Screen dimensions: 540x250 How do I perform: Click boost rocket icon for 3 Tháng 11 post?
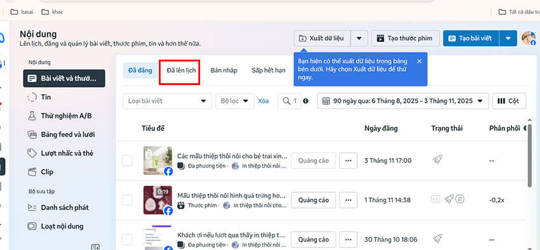[x=437, y=159]
